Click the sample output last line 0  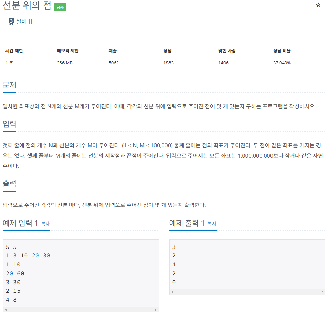coord(174,282)
